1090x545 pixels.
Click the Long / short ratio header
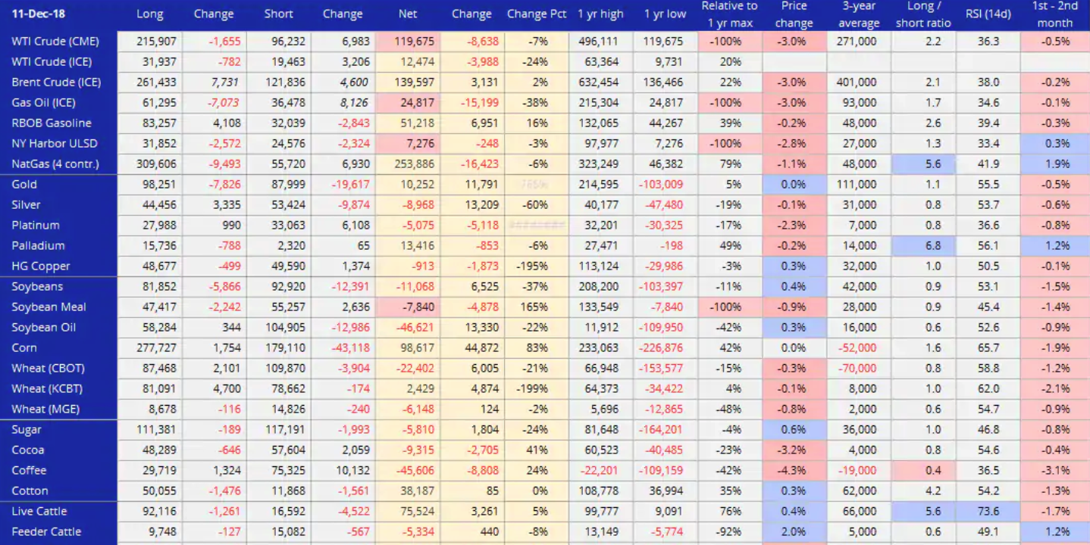coord(923,14)
